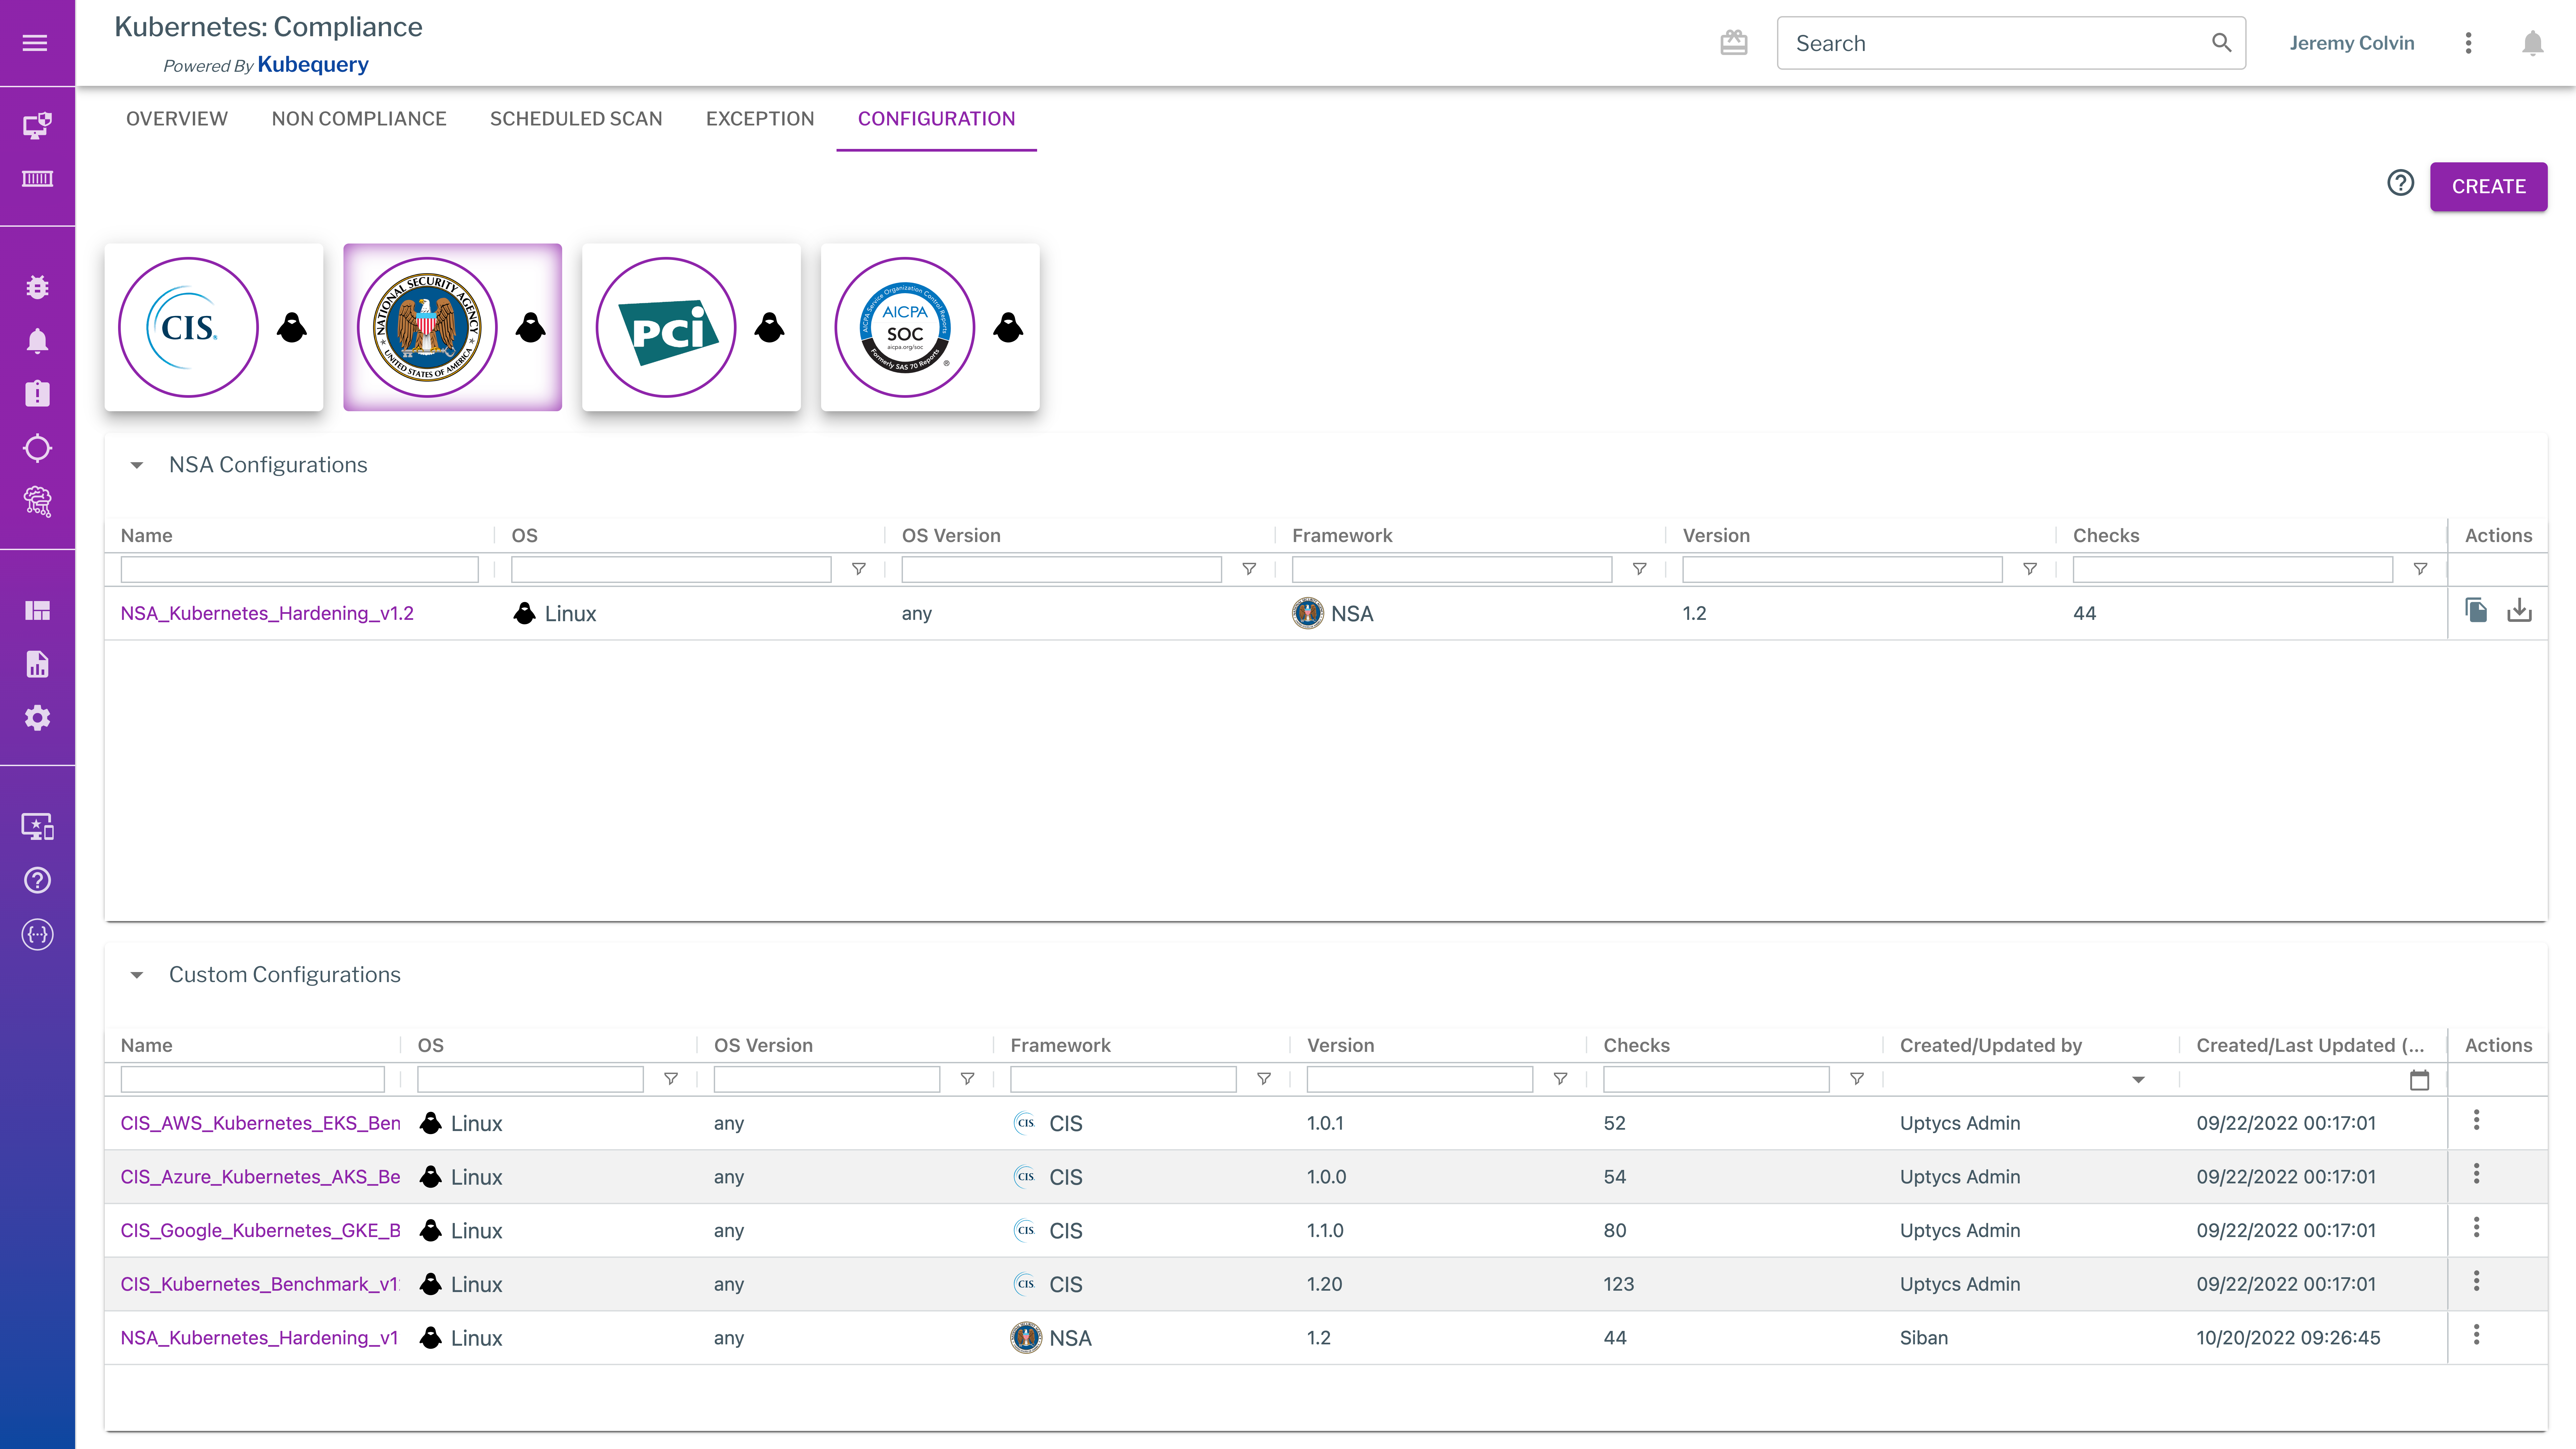This screenshot has height=1449, width=2576.
Task: Open Framework filter options in Custom table
Action: click(1264, 1079)
